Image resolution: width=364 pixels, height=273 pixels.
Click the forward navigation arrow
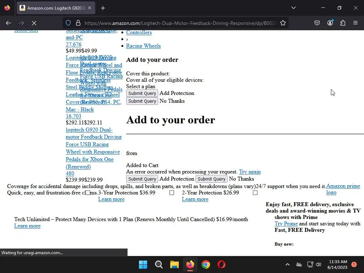point(21,23)
